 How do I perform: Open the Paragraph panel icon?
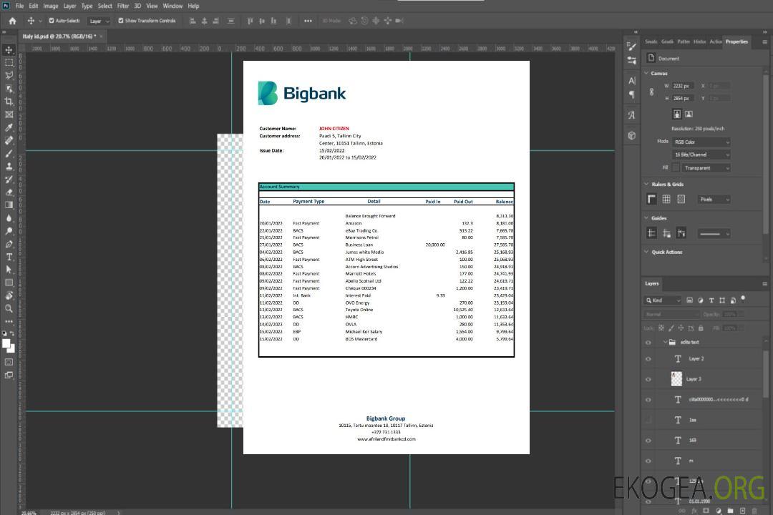632,94
